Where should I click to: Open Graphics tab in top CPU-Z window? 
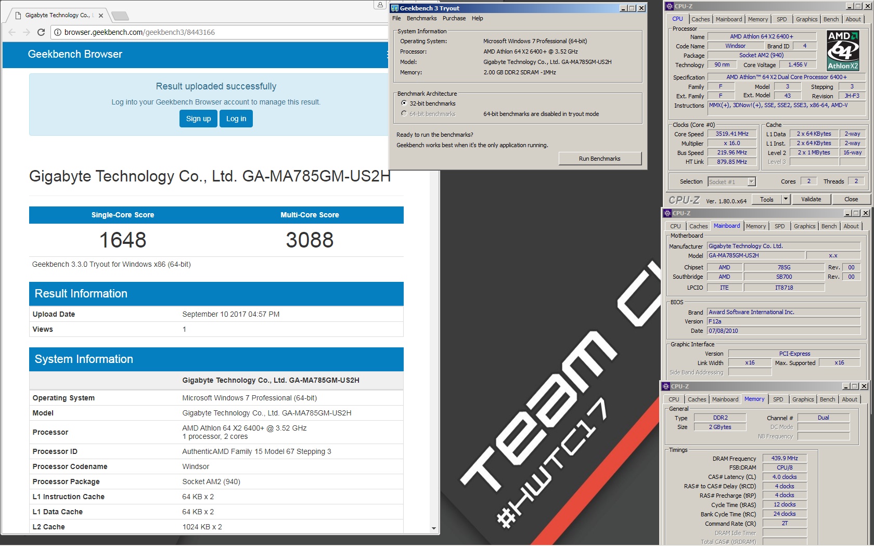click(806, 19)
